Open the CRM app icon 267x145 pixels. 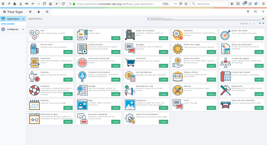tap(34, 35)
